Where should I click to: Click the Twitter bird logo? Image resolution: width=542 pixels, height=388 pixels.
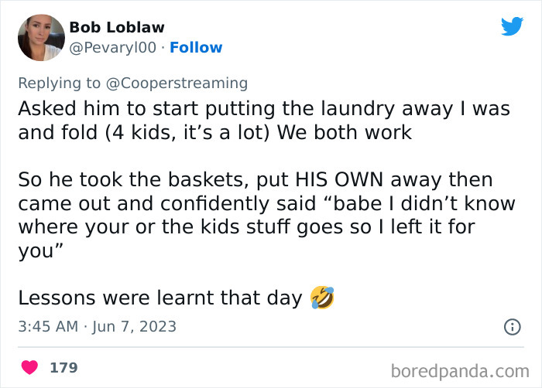pos(512,26)
